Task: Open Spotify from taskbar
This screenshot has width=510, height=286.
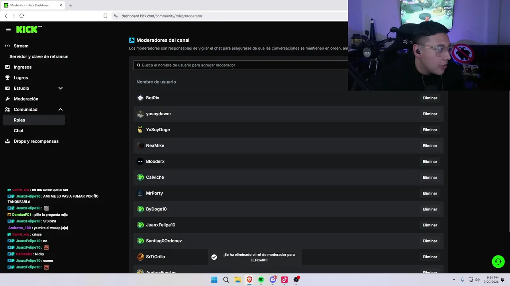Action: click(x=261, y=280)
